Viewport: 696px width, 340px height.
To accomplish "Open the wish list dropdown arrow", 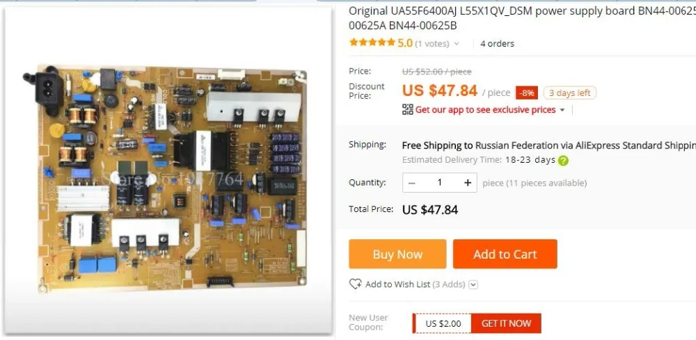I will coord(473,284).
